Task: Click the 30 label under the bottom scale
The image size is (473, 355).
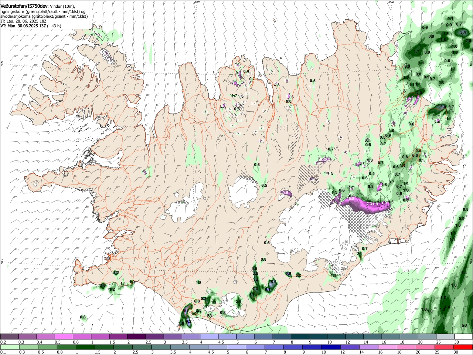Action: coord(456,352)
